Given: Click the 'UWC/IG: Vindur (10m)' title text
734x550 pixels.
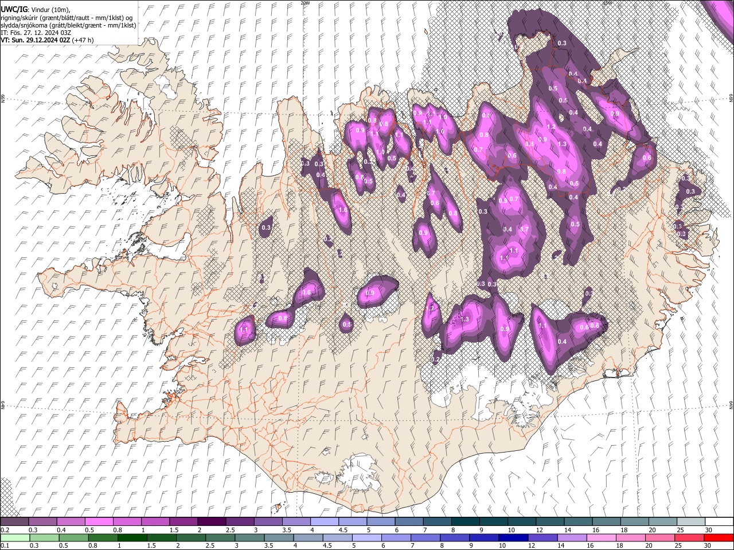Looking at the screenshot, I should click(x=35, y=9).
